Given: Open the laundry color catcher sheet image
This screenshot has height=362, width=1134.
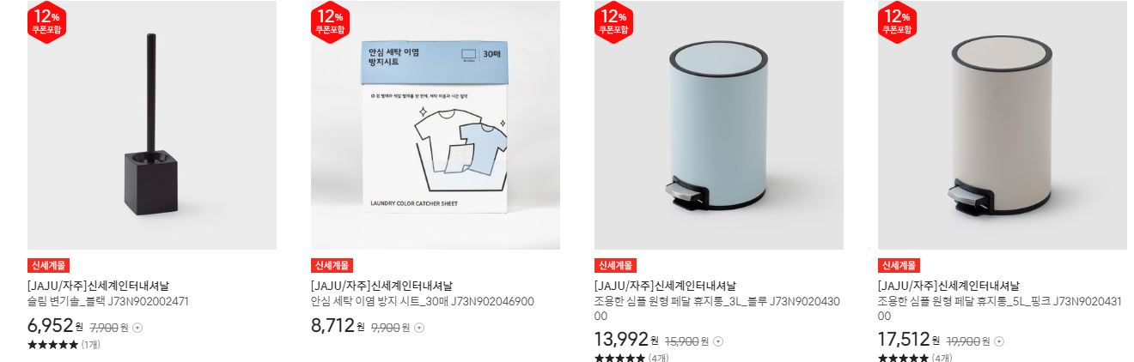Looking at the screenshot, I should coord(436,125).
